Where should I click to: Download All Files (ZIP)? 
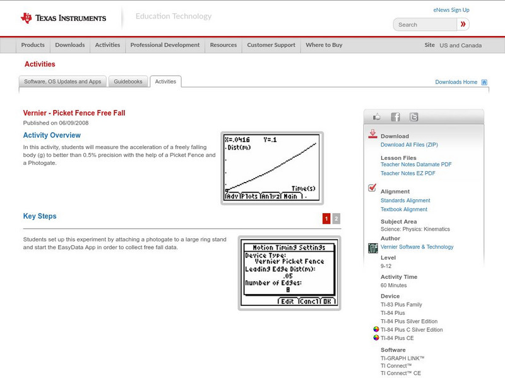click(x=410, y=144)
